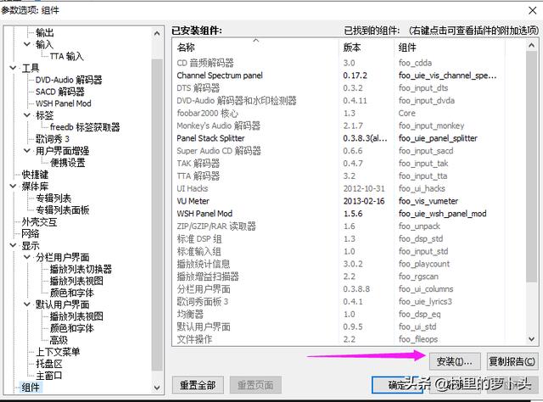This screenshot has height=402, width=543.
Task: Collapse the 默认用户界面 tree node
Action: (x=27, y=304)
